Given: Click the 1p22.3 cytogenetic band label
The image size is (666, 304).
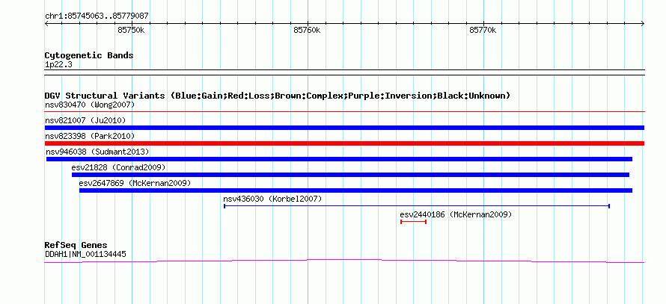Looking at the screenshot, I should click(59, 64).
